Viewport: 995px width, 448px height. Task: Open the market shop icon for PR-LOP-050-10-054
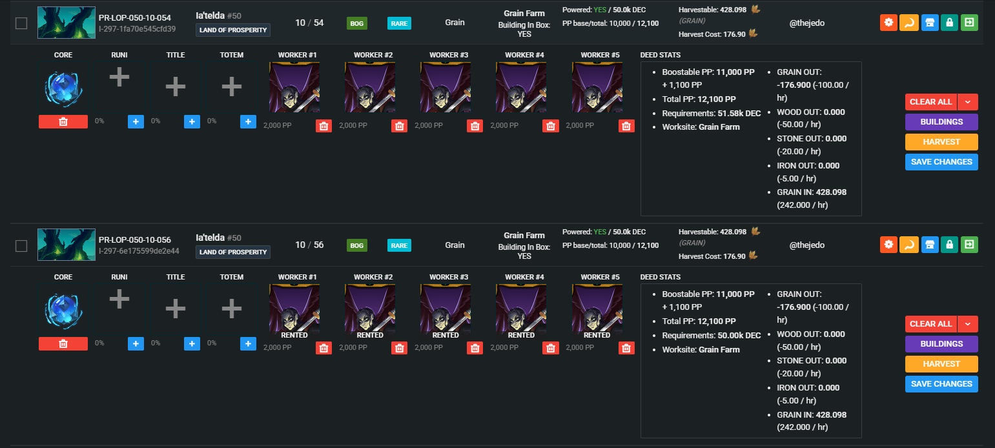click(929, 23)
